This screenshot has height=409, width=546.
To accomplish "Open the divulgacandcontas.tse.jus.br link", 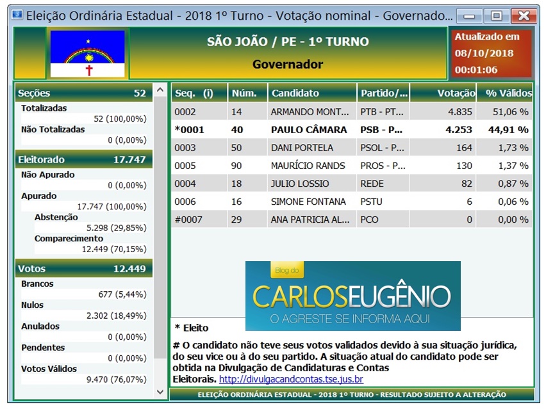I will click(x=291, y=379).
